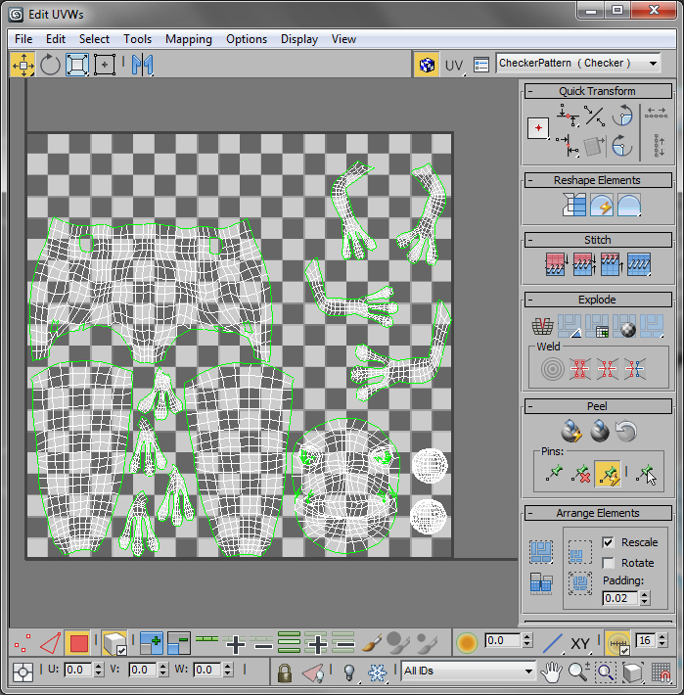Click Grow selection plus icon
Image resolution: width=684 pixels, height=695 pixels.
click(x=151, y=643)
